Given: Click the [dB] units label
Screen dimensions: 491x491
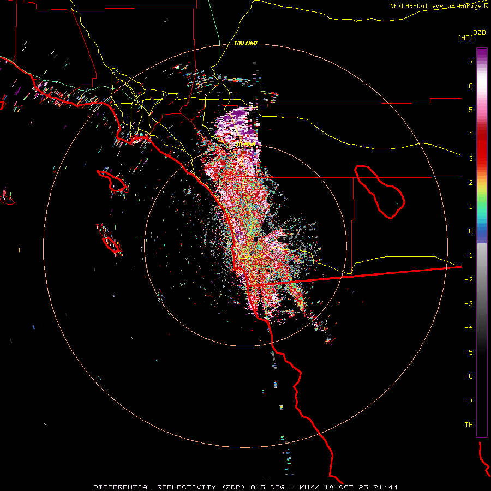Looking at the screenshot, I should point(465,38).
